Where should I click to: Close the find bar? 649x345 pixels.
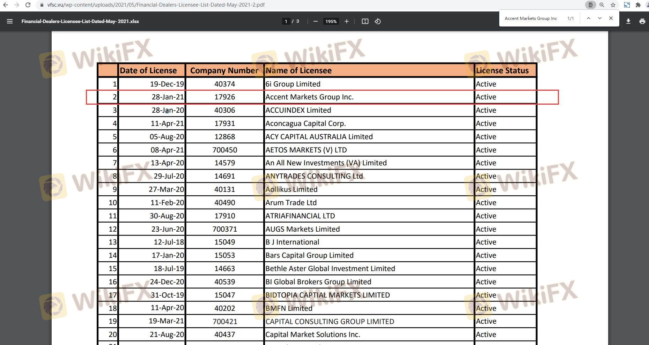click(x=611, y=18)
